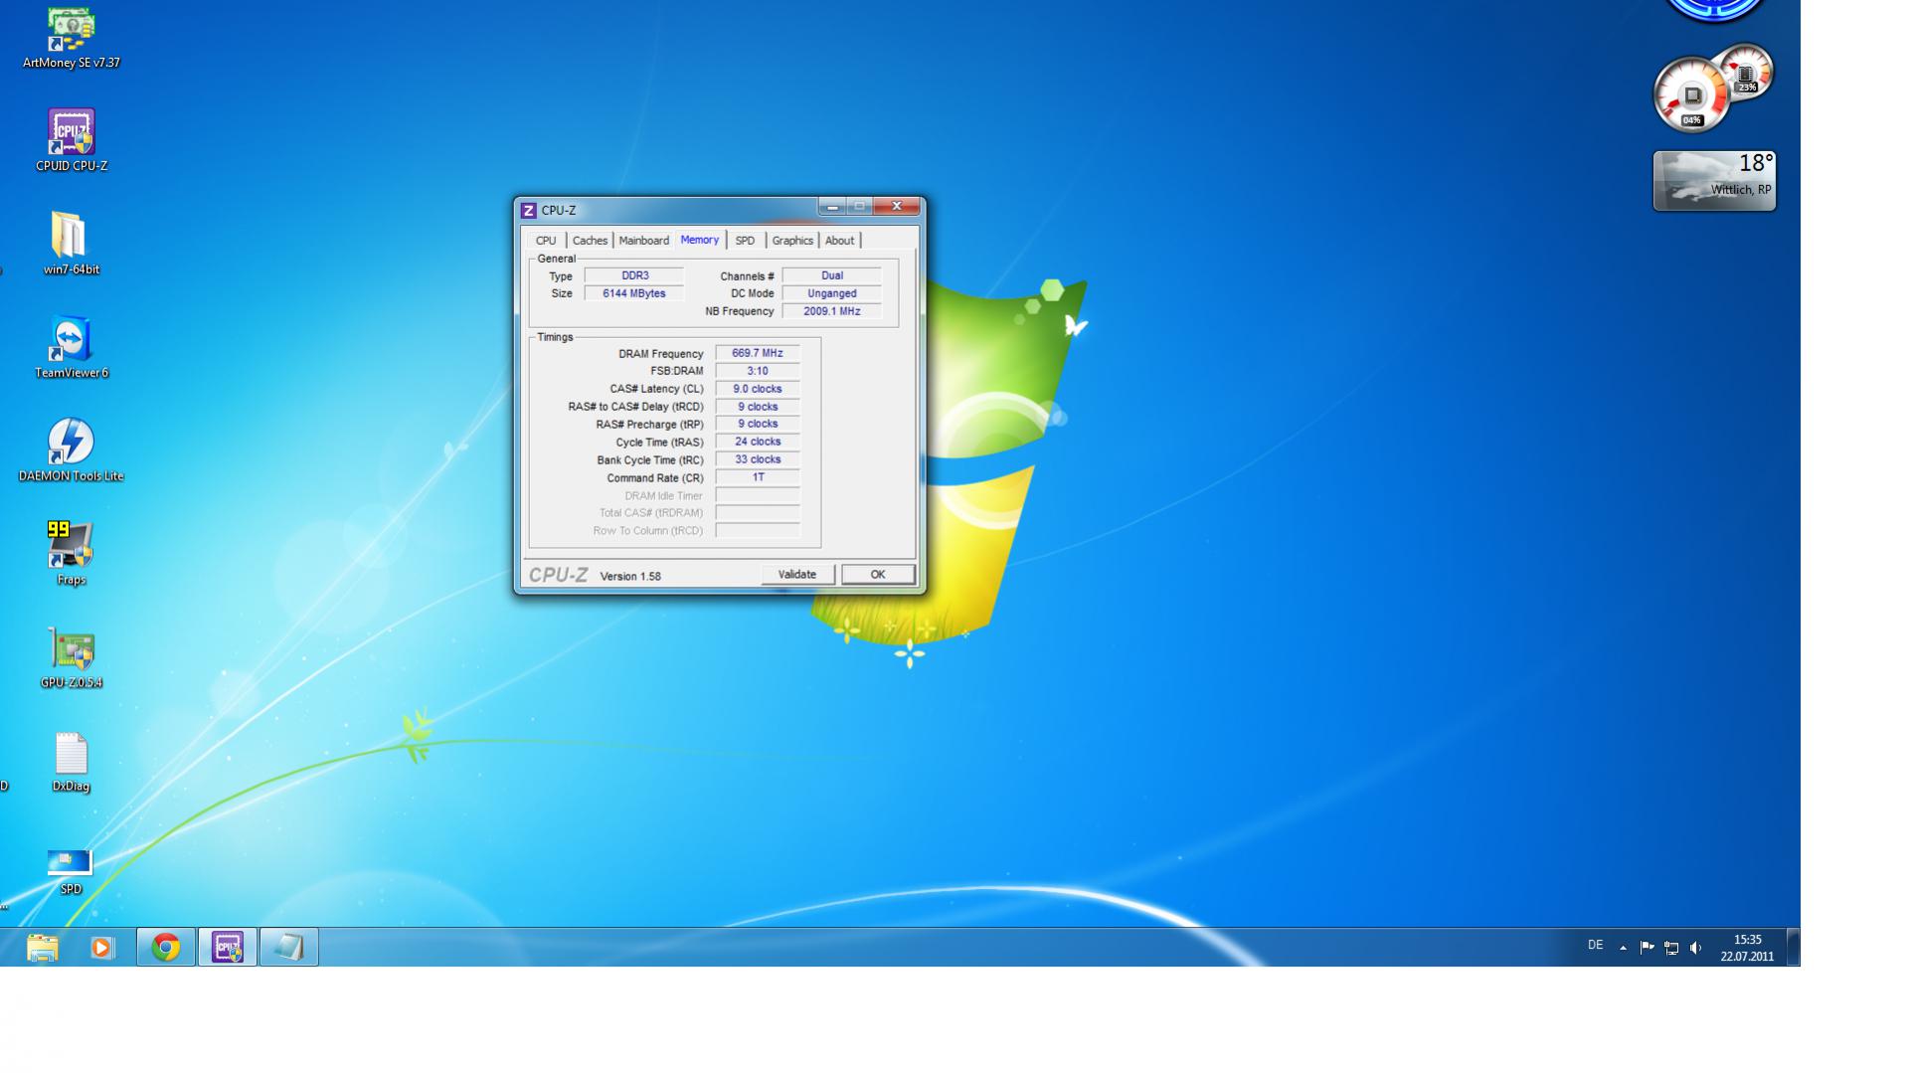The width and height of the screenshot is (1908, 1073).
Task: Open the SPD tab in CPU-Z
Action: click(745, 241)
